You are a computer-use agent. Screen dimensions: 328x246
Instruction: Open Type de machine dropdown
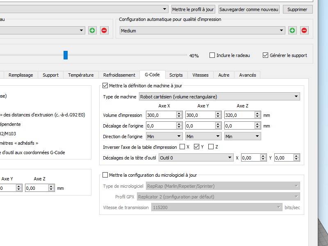(219, 97)
